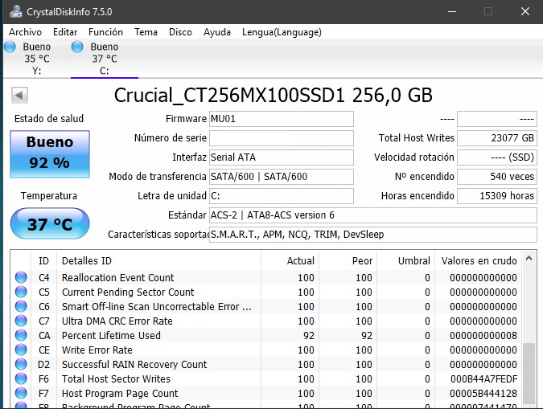Click Horas encendido value 15309 horas
This screenshot has height=409, width=543.
click(x=497, y=196)
